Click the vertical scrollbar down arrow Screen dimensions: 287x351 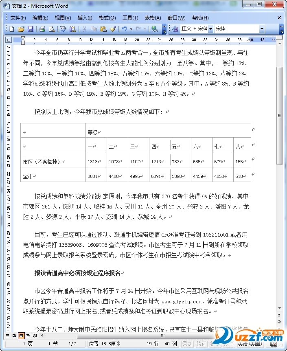pyautogui.click(x=279, y=308)
